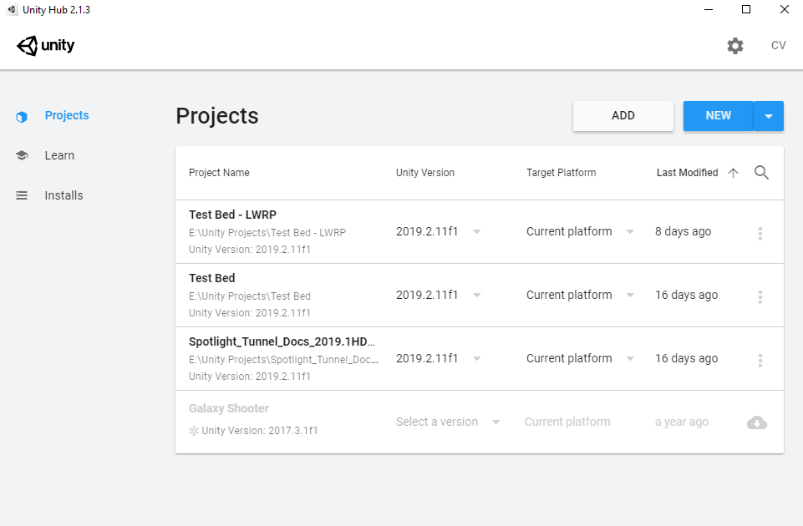Open the three-dot menu for Test Bed - LWRP
The image size is (803, 526).
[x=760, y=234]
